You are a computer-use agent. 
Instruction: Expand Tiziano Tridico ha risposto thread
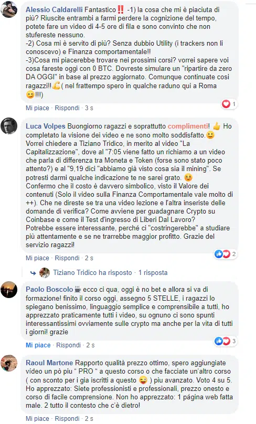(92, 272)
